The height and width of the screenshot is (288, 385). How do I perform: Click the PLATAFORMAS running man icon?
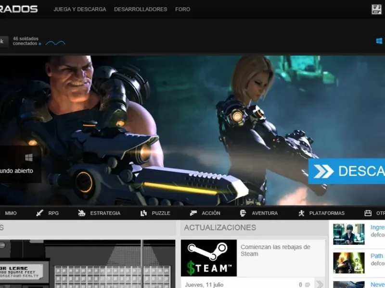[301, 213]
